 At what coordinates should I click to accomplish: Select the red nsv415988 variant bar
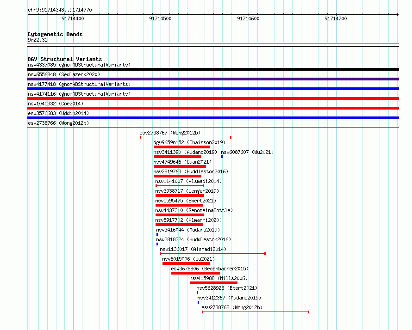(x=213, y=283)
